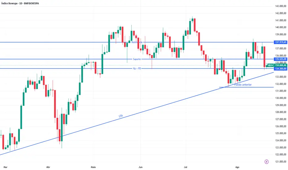Click the 134.200,00 blue price label

(281, 69)
